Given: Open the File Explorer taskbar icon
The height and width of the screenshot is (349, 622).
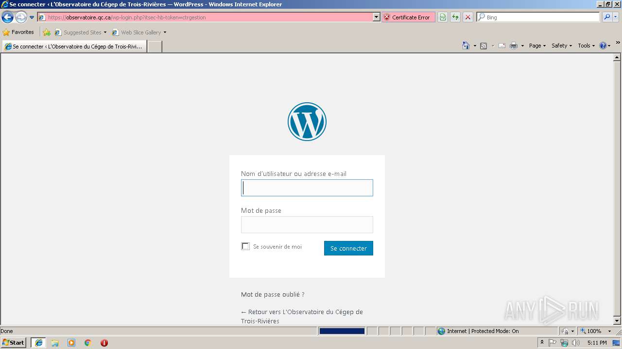Looking at the screenshot, I should 55,343.
